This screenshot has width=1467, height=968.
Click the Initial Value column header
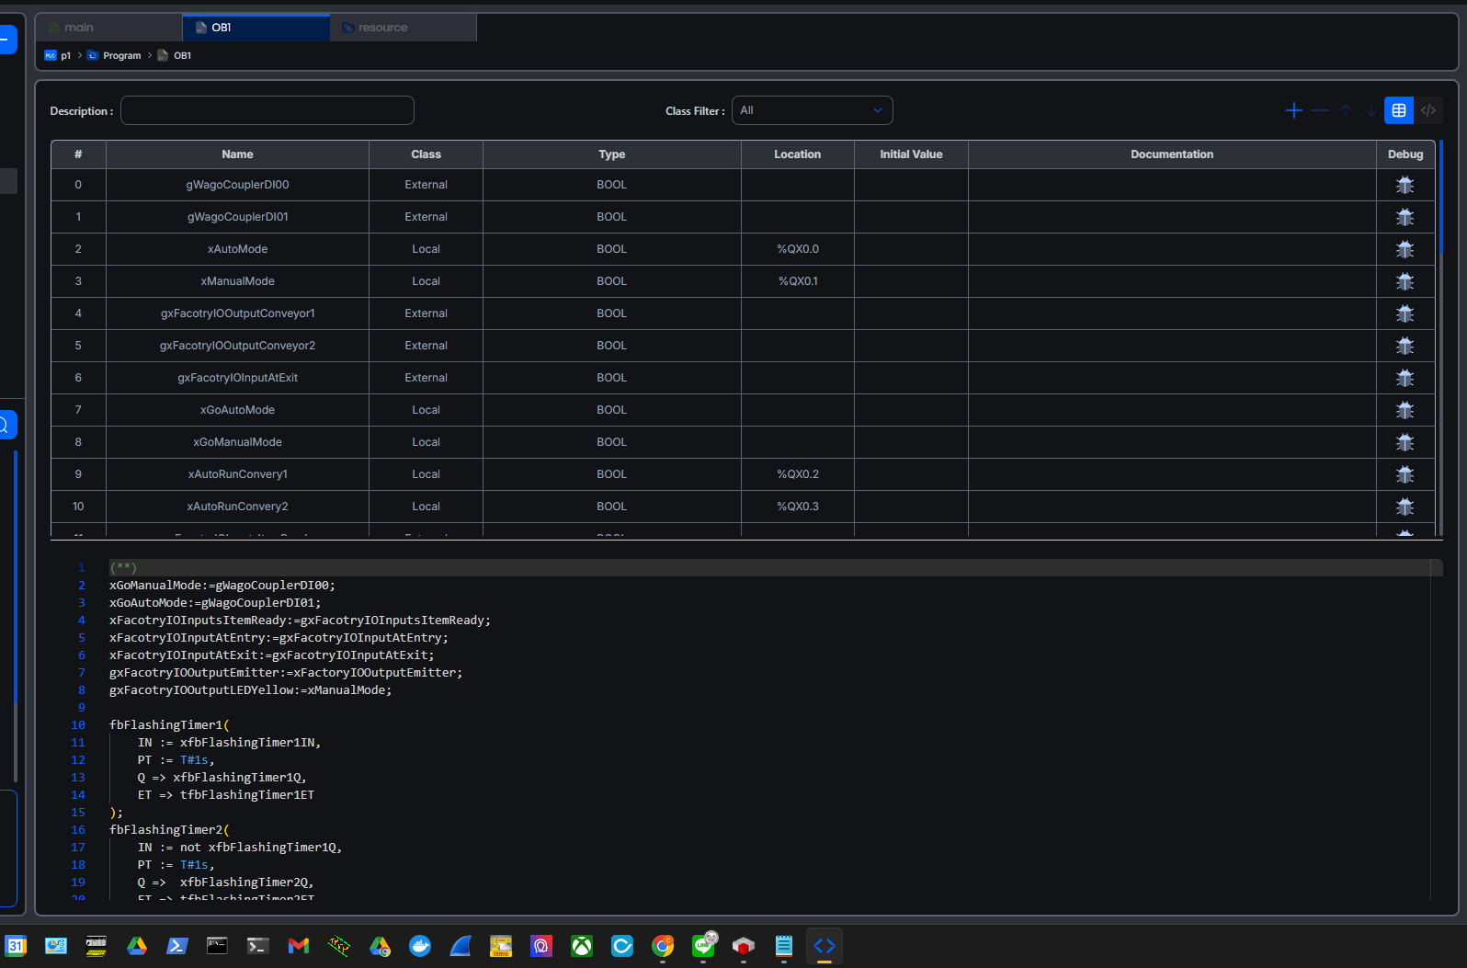coord(911,154)
